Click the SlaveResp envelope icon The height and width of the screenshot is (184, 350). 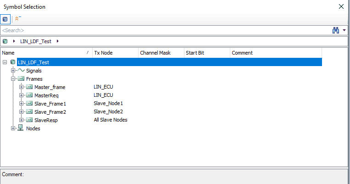(x=29, y=120)
